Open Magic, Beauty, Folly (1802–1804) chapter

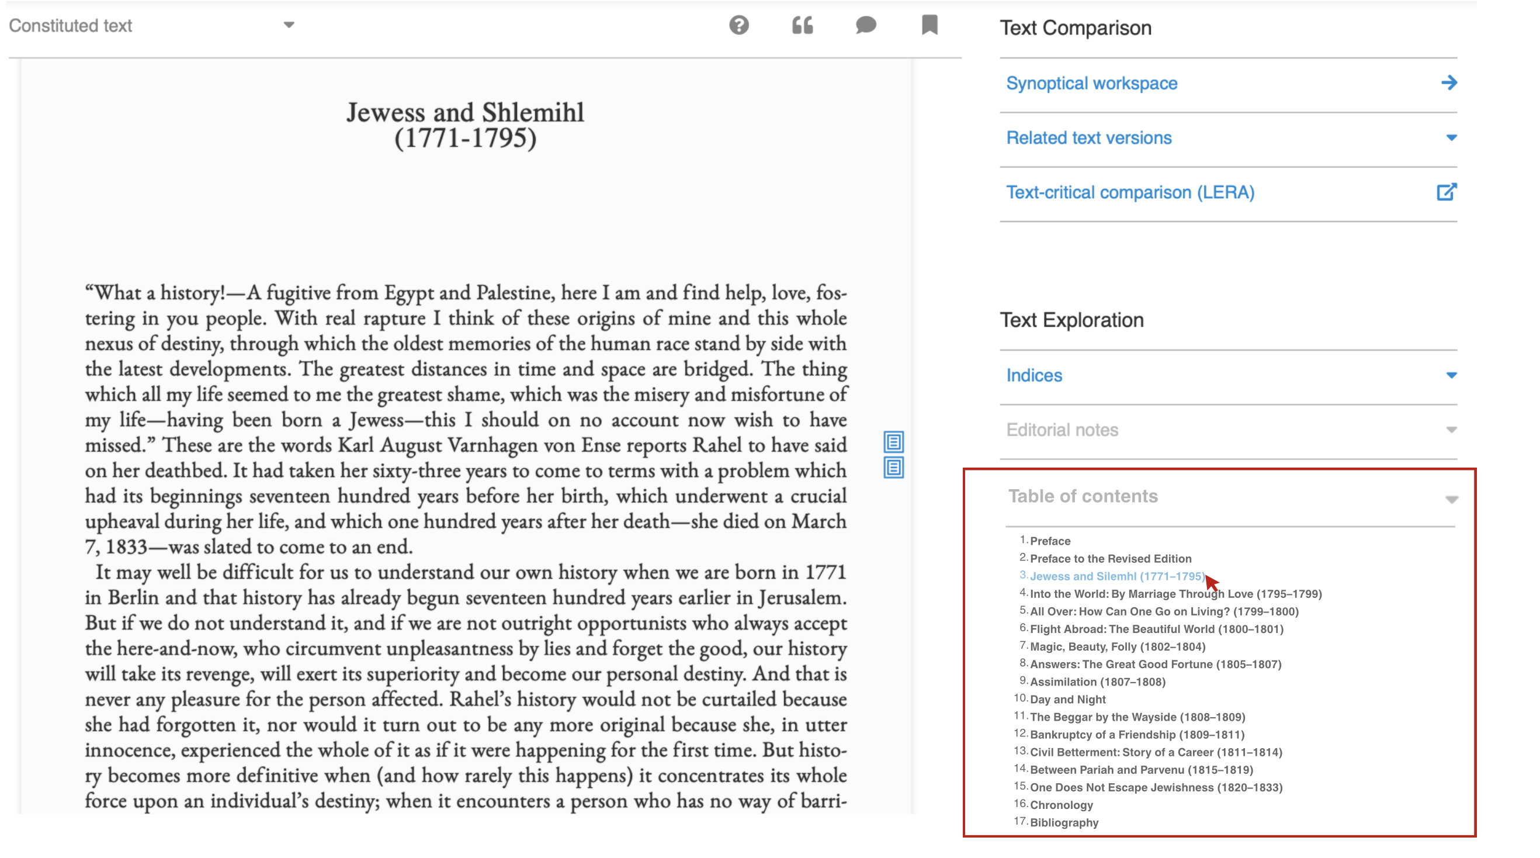pos(1118,647)
